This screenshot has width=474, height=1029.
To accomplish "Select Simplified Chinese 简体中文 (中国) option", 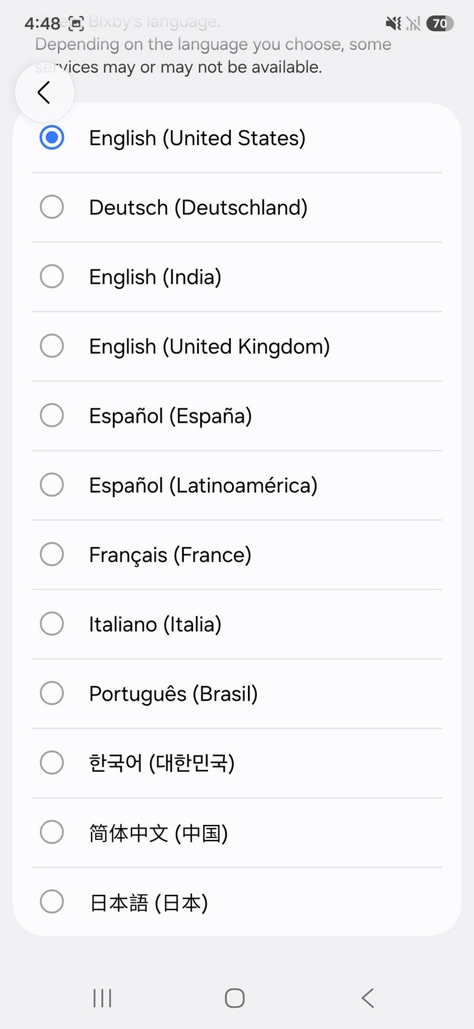I will 52,832.
